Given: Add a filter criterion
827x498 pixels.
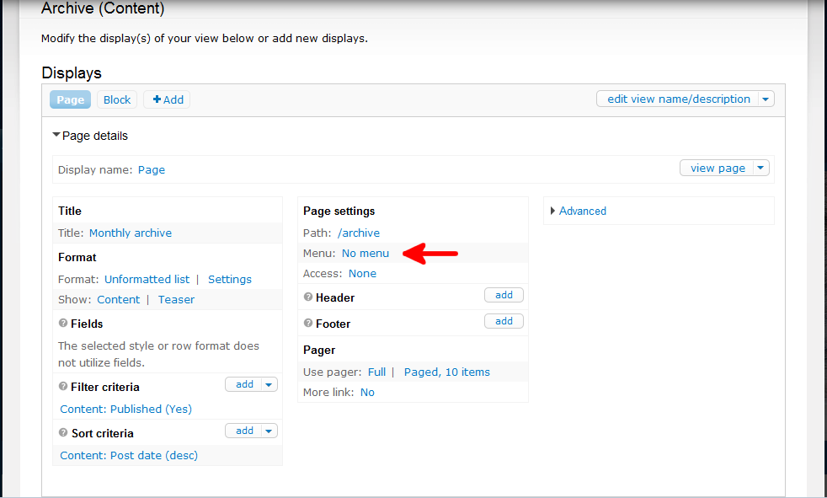Looking at the screenshot, I should [x=244, y=384].
